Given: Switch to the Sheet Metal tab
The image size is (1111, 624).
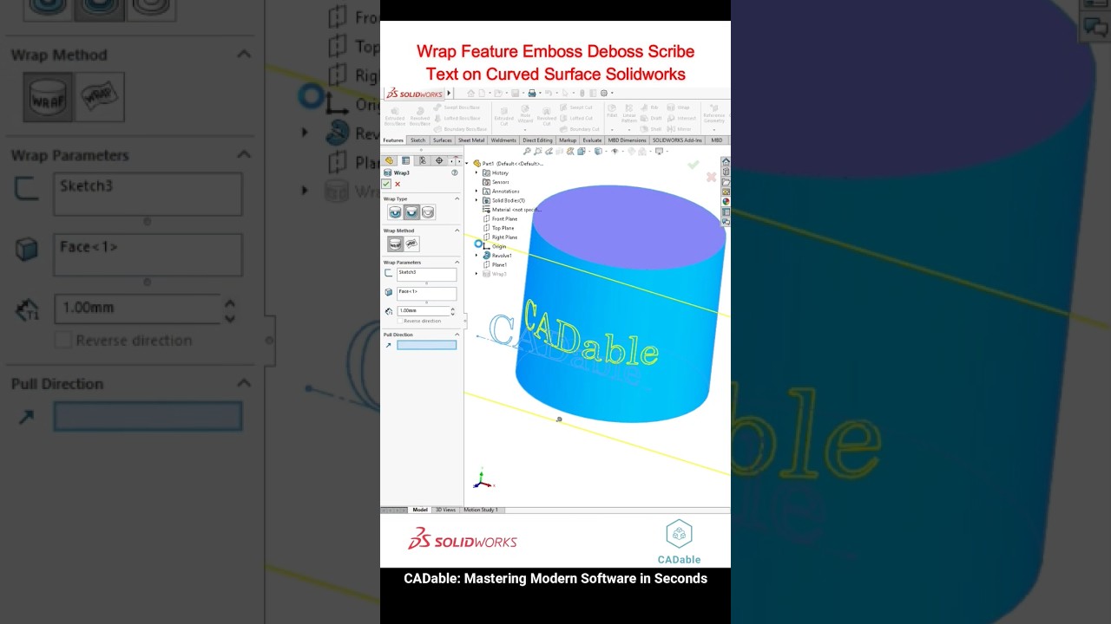Looking at the screenshot, I should 471,140.
